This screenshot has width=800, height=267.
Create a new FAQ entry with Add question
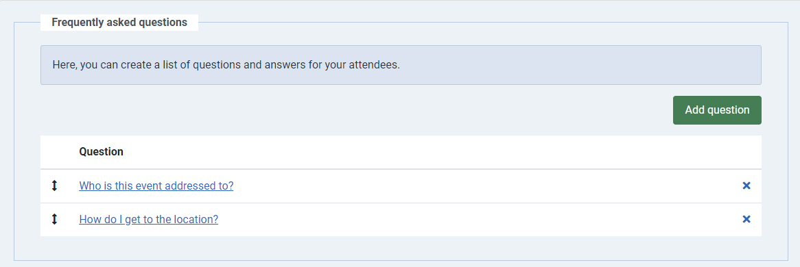[x=717, y=110]
